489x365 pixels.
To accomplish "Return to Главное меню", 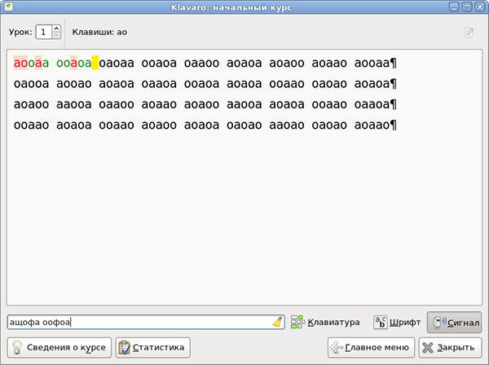I will click(x=371, y=347).
